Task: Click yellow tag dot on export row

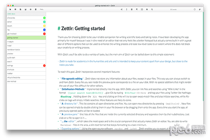Action: tap(44, 26)
